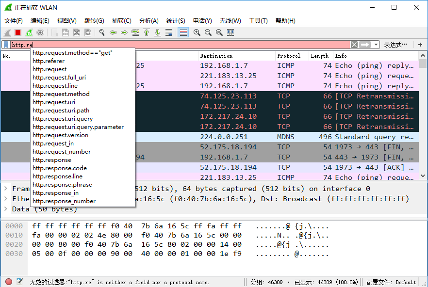The width and height of the screenshot is (428, 287).
Task: Open the 视图(V) menu
Action: click(66, 21)
